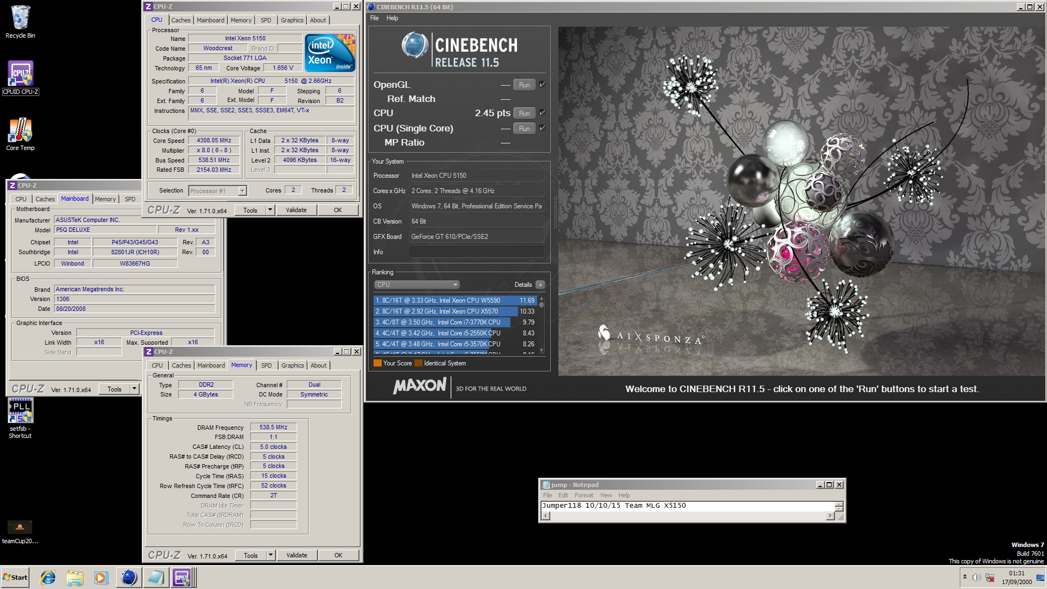Switch to Notepad taskbar icon
Image resolution: width=1047 pixels, height=589 pixels.
point(155,578)
